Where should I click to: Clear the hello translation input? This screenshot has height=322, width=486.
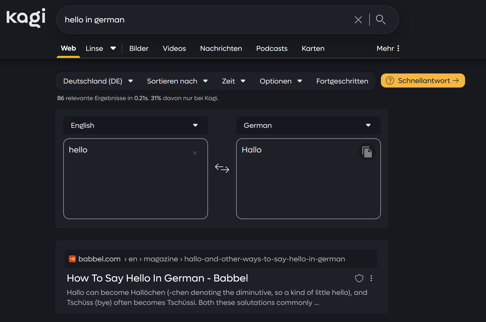tap(195, 153)
